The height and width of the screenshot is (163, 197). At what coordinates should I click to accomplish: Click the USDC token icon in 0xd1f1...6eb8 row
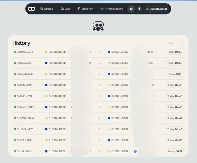[x=135, y=151]
